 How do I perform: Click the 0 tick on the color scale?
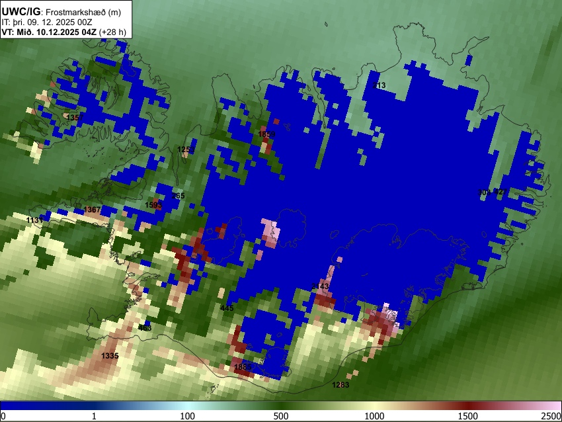(x=3, y=416)
